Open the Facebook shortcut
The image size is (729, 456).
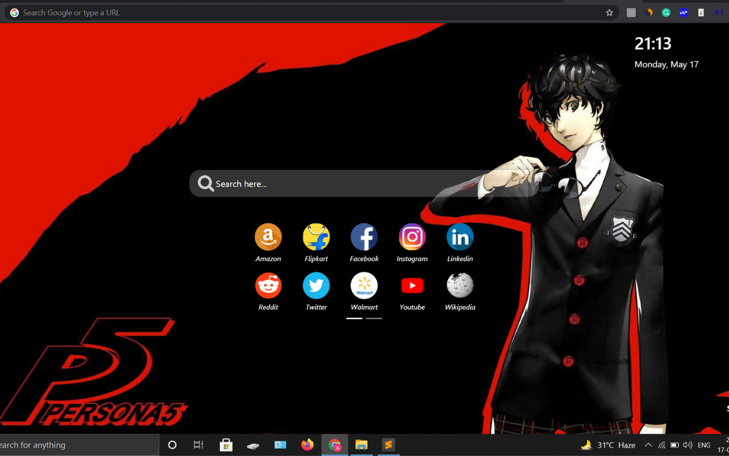coord(364,237)
